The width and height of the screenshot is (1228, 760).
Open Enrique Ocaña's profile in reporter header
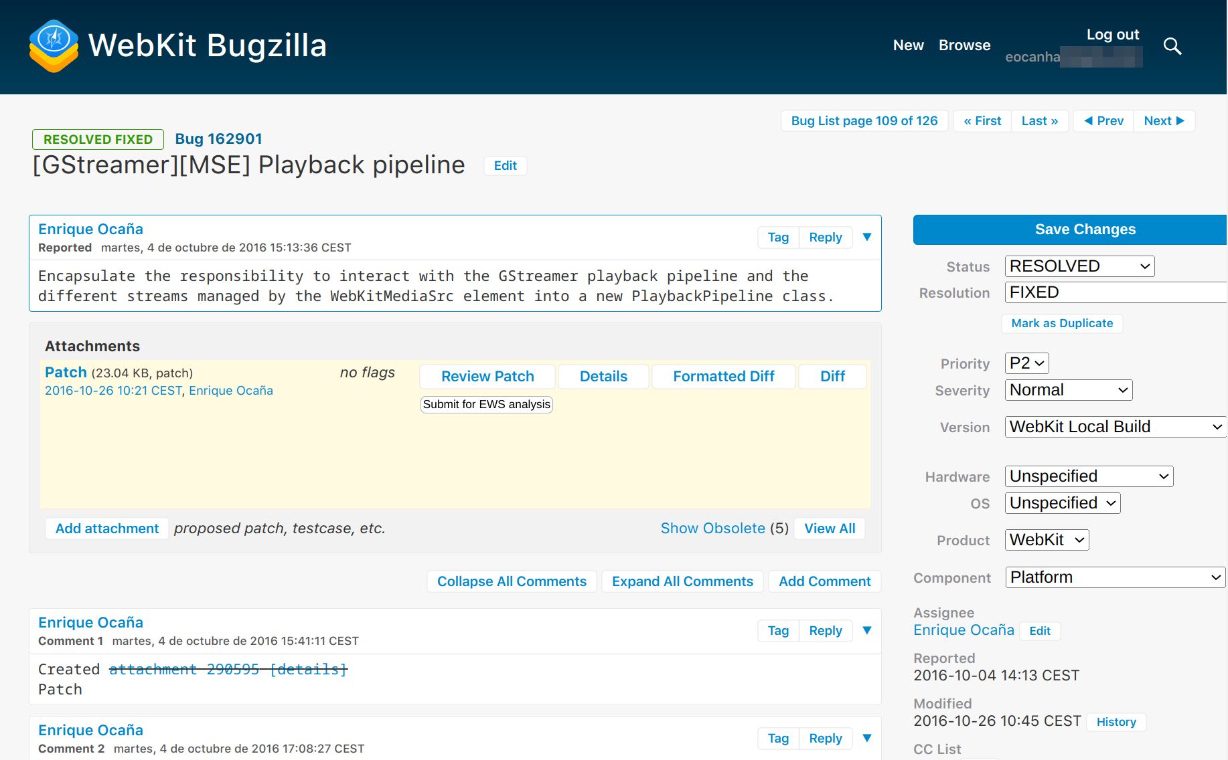click(x=90, y=229)
